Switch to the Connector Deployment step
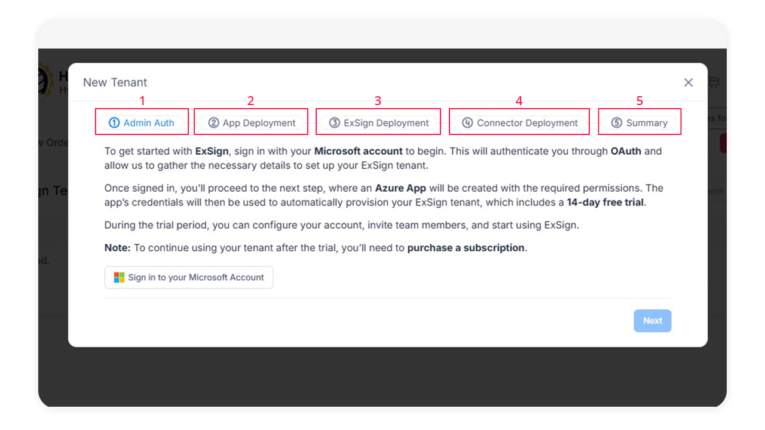The image size is (765, 430). point(527,123)
